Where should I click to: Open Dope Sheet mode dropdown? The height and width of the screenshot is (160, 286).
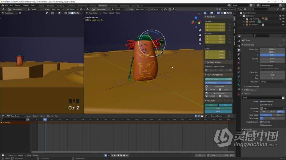16,116
